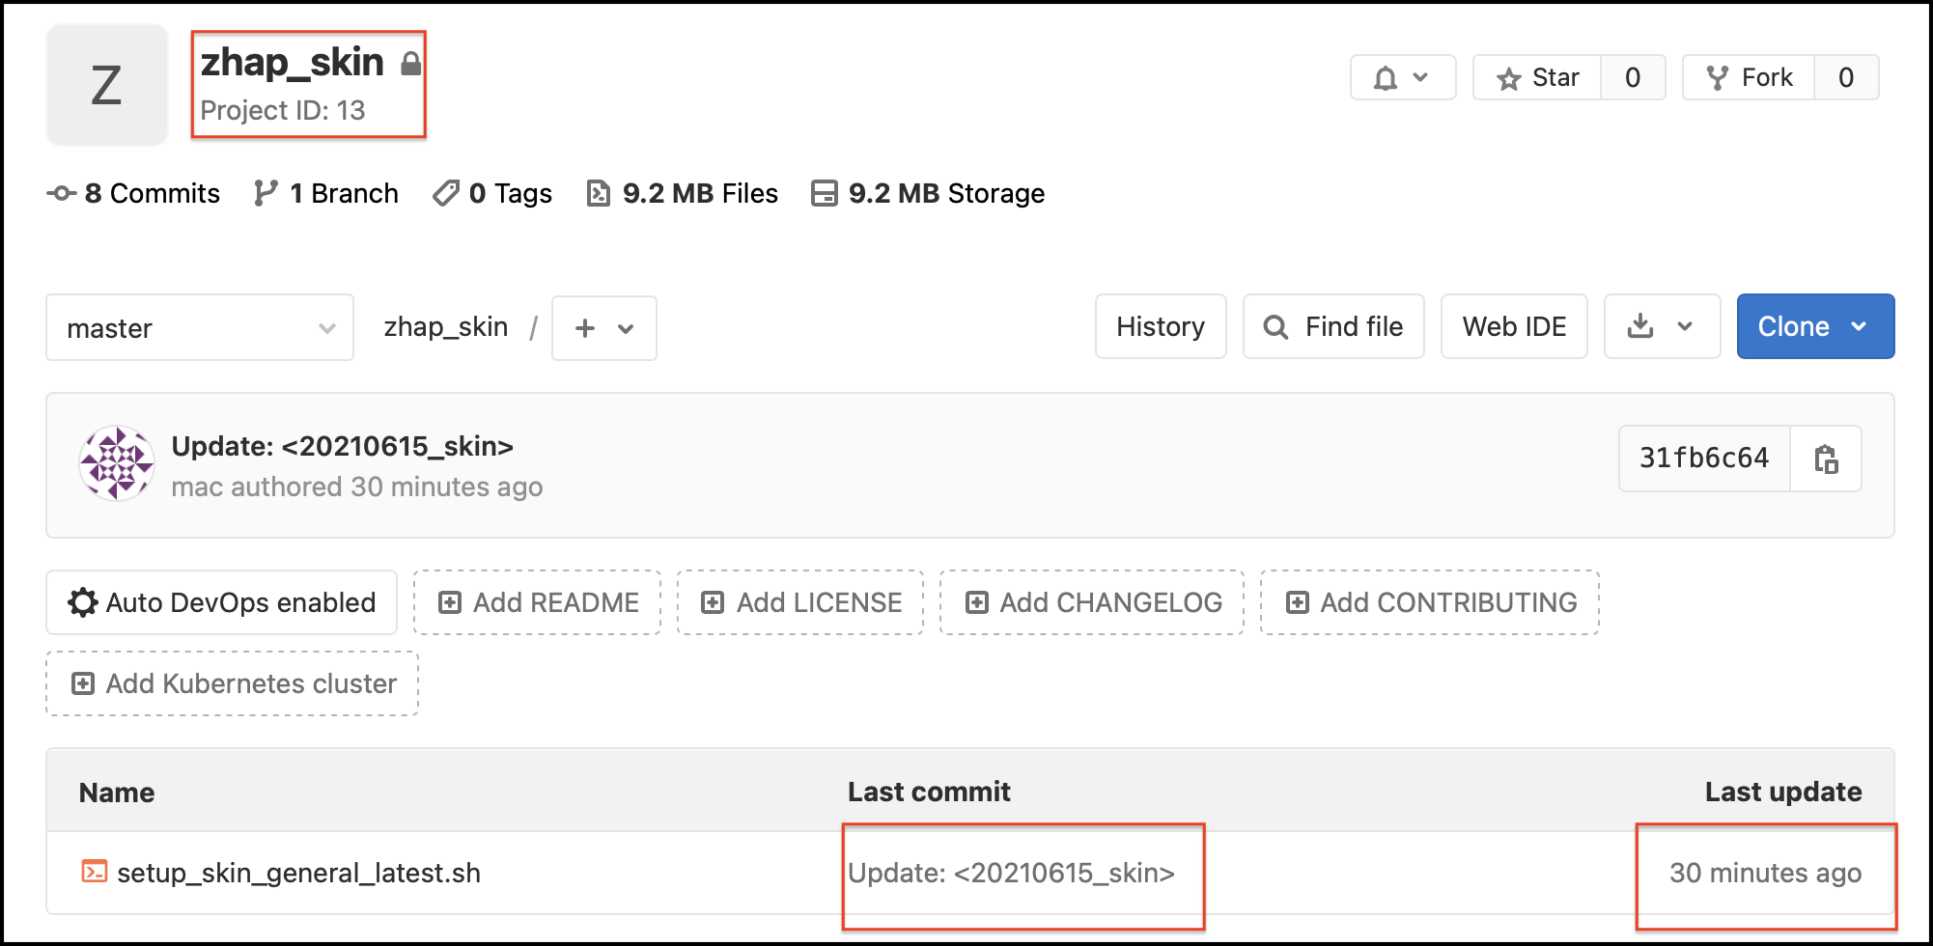
Task: Fork the zhap_skin project
Action: (1749, 78)
